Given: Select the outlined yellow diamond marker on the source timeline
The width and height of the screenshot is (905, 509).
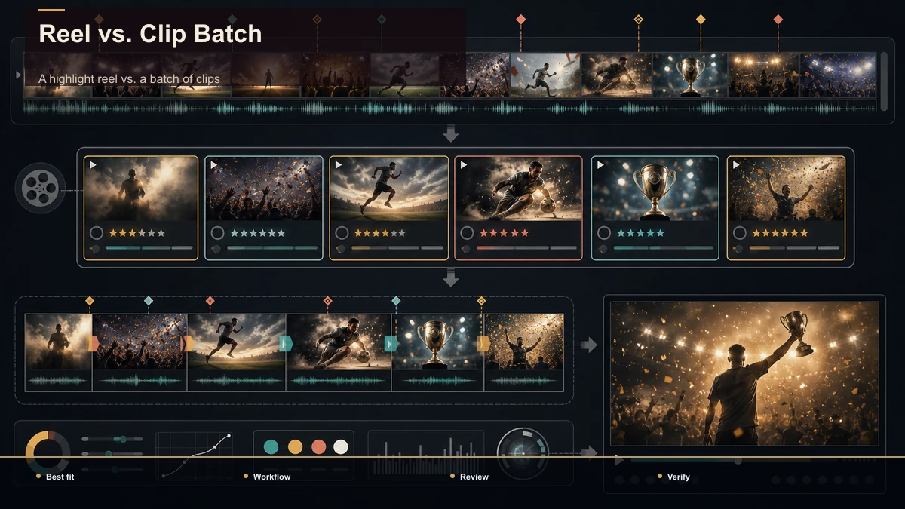Looking at the screenshot, I should 638,19.
